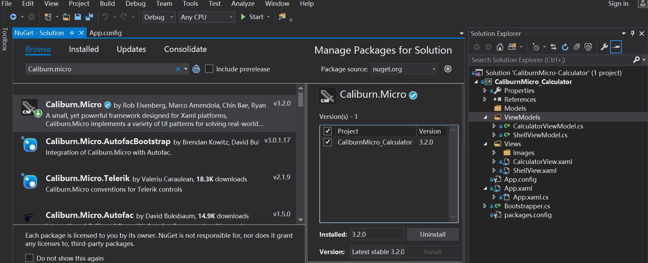
Task: Click the Redo arrow icon
Action: [x=124, y=17]
